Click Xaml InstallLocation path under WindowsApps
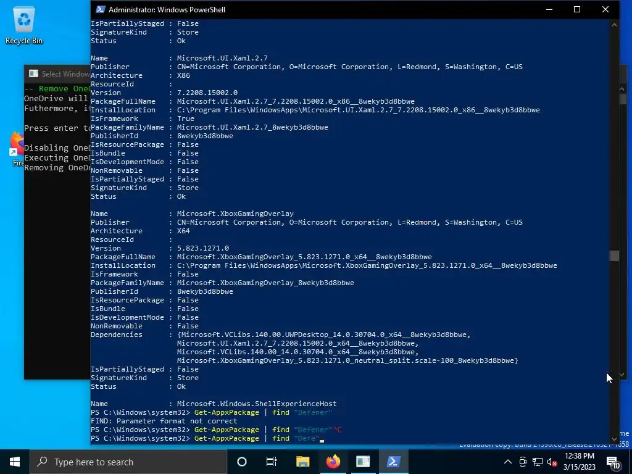The image size is (632, 474). pyautogui.click(x=359, y=110)
